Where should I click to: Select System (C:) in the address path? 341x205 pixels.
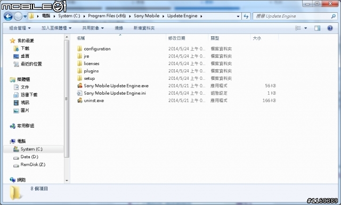pyautogui.click(x=69, y=16)
